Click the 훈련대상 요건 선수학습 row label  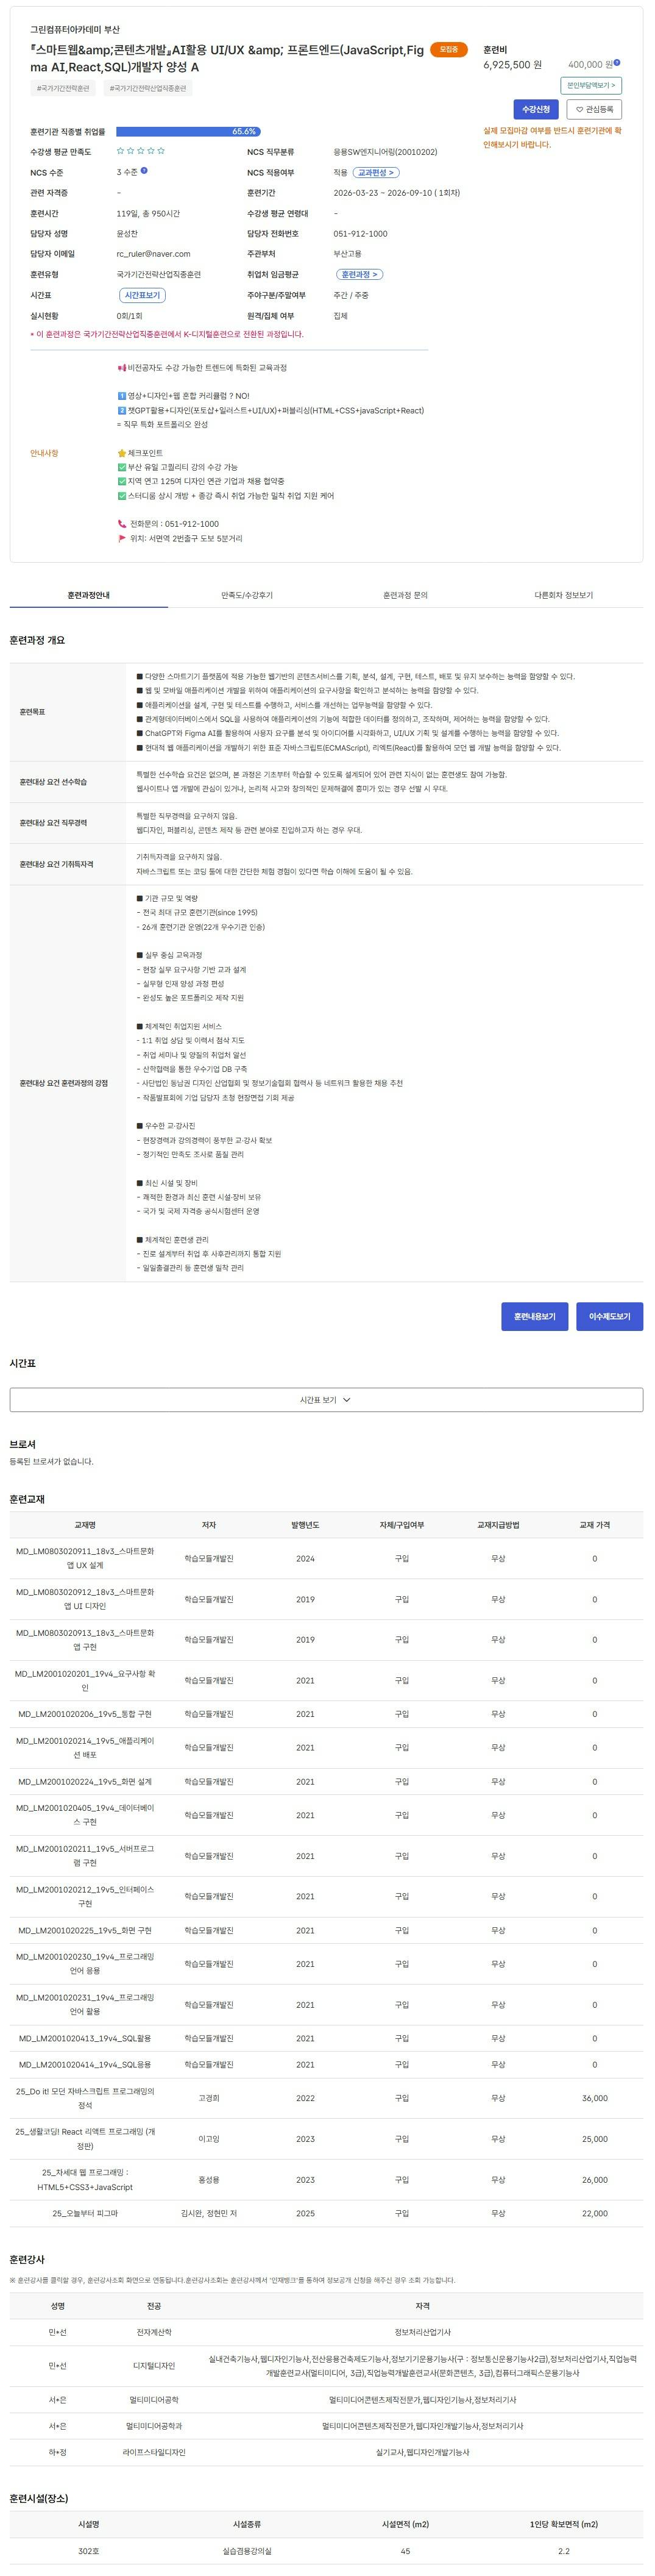pos(53,782)
